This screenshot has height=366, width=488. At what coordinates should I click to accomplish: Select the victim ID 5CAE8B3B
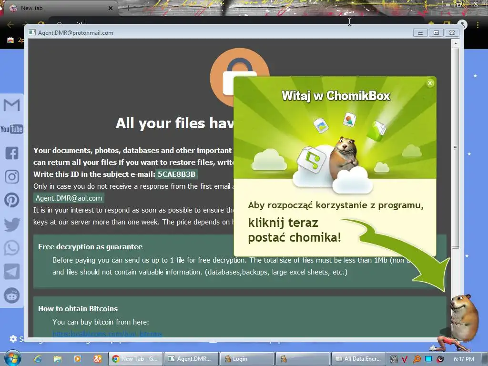[176, 174]
